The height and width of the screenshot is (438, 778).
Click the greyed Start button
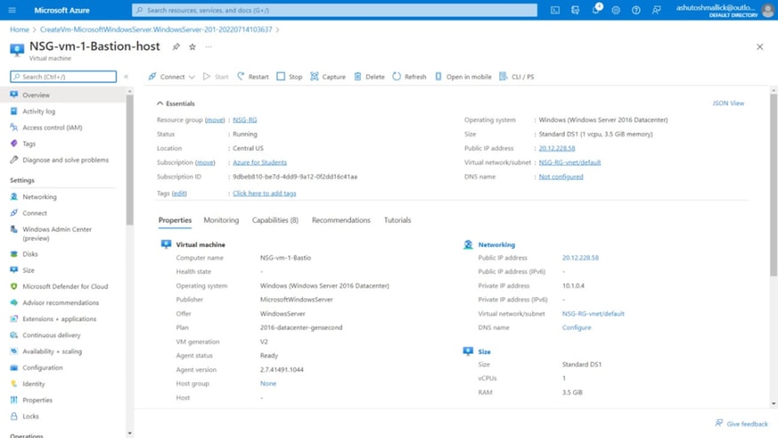[x=216, y=76]
